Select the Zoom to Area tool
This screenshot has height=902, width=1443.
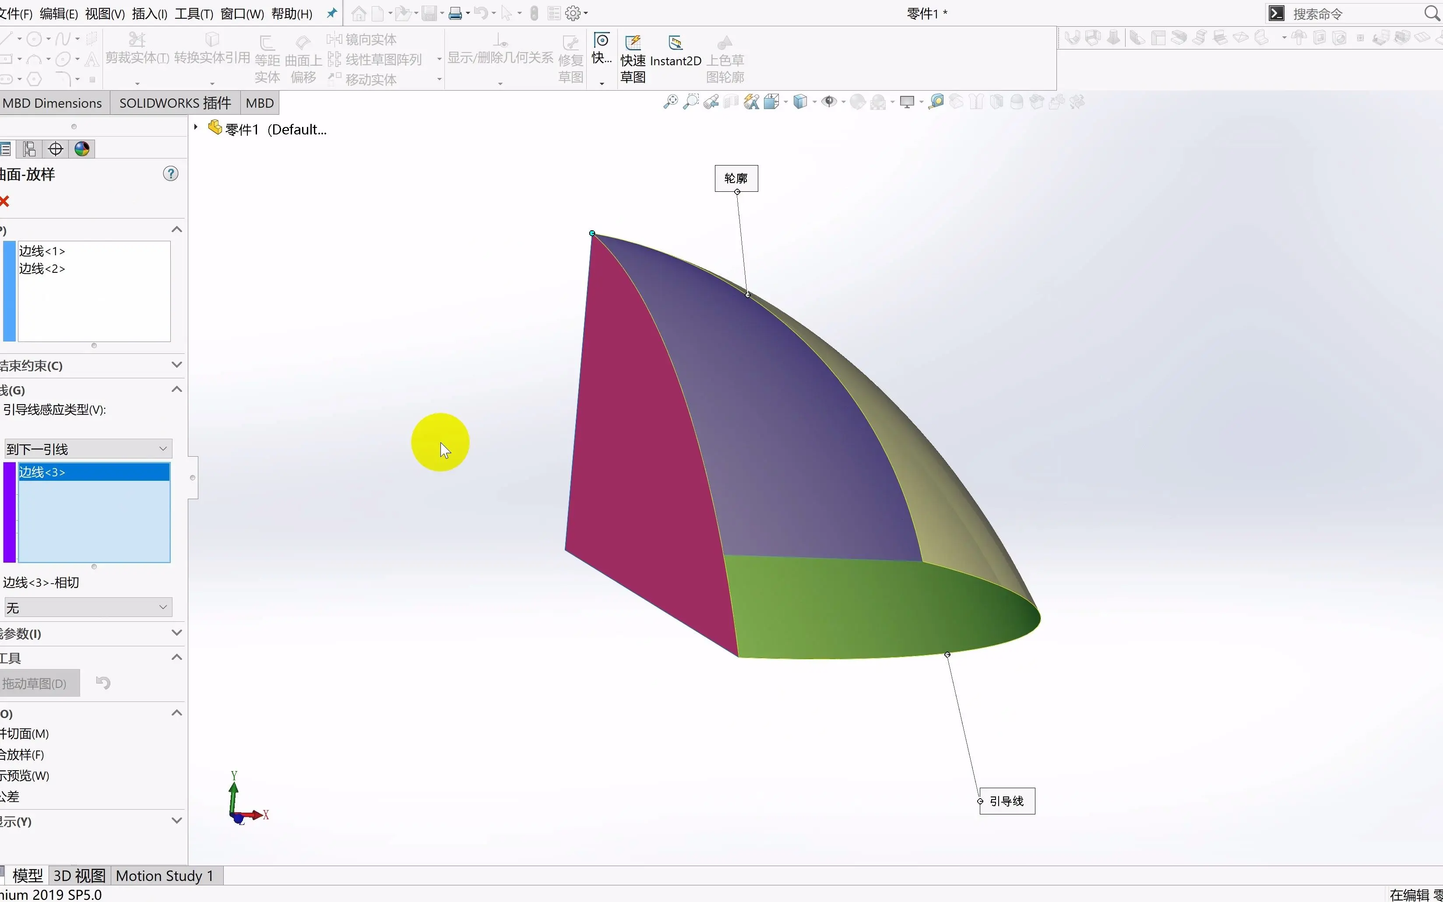tap(690, 102)
